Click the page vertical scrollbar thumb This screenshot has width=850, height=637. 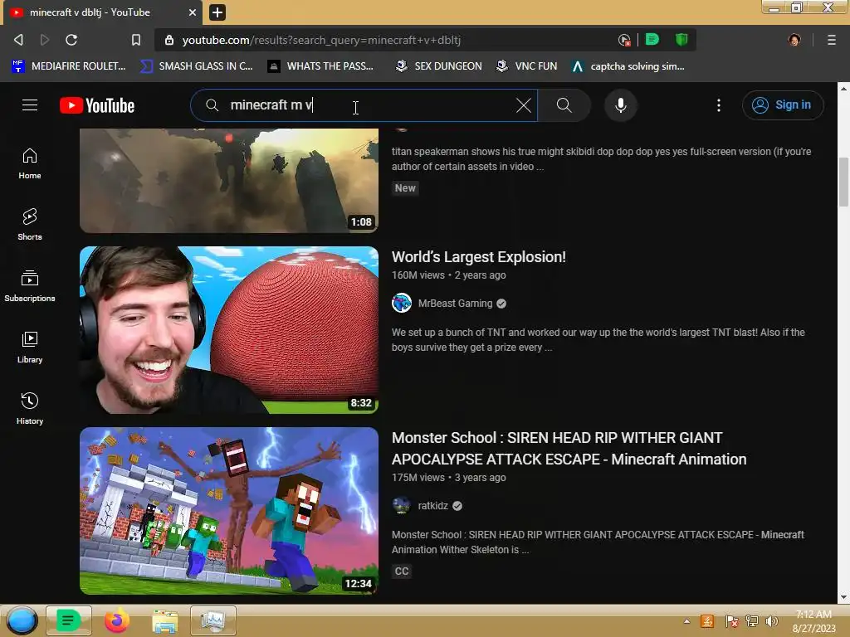click(843, 182)
